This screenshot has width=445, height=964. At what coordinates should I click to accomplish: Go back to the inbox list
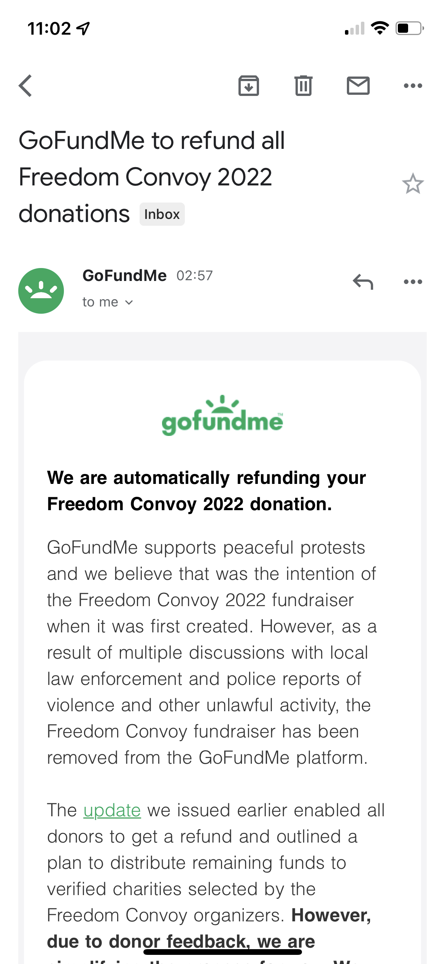point(25,86)
